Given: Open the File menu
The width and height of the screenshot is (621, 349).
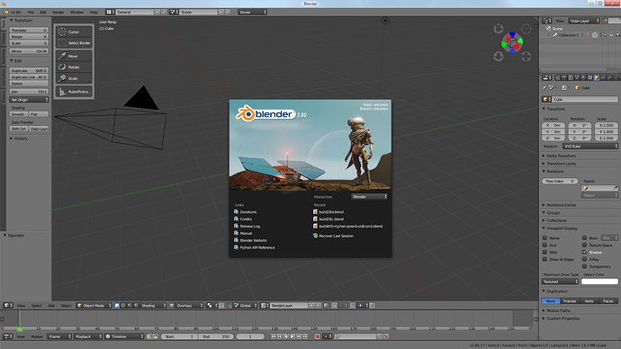Looking at the screenshot, I should [x=31, y=13].
